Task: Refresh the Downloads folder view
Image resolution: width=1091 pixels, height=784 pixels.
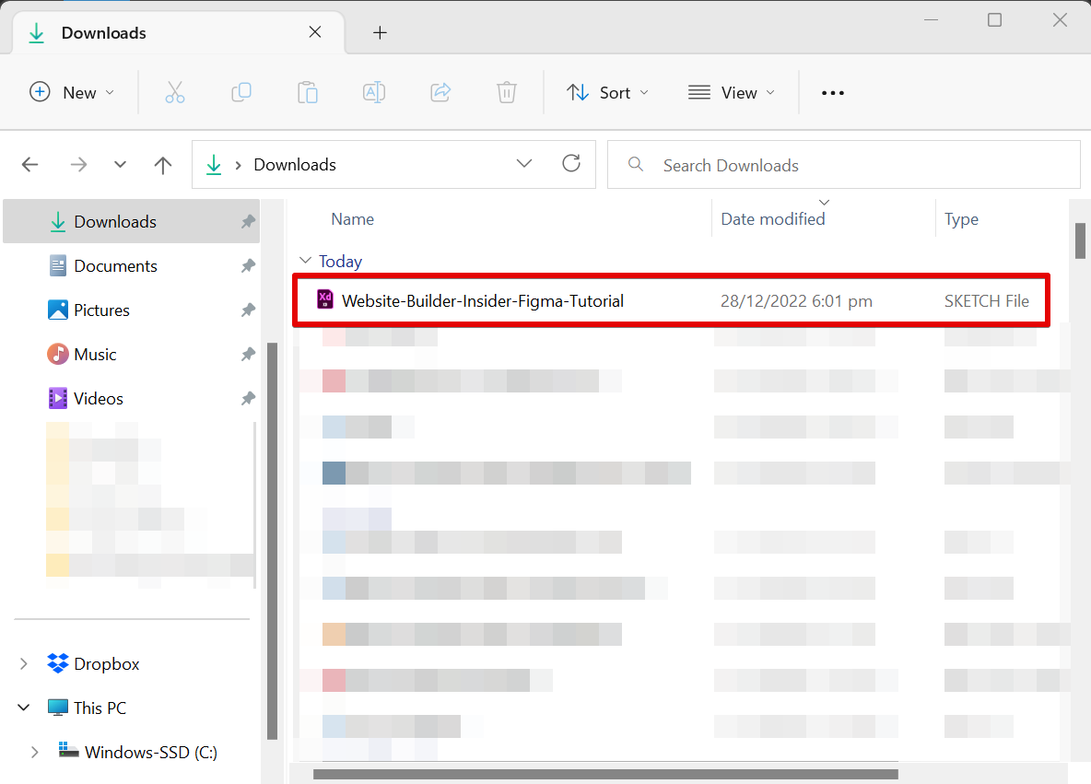Action: click(x=571, y=164)
